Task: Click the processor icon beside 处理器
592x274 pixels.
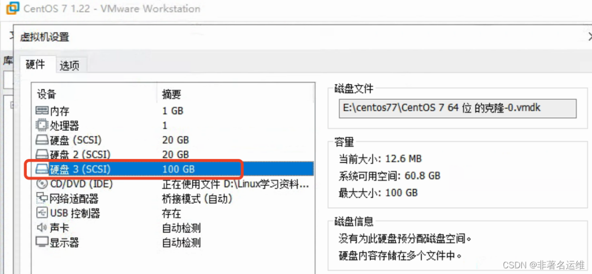Action: click(42, 125)
